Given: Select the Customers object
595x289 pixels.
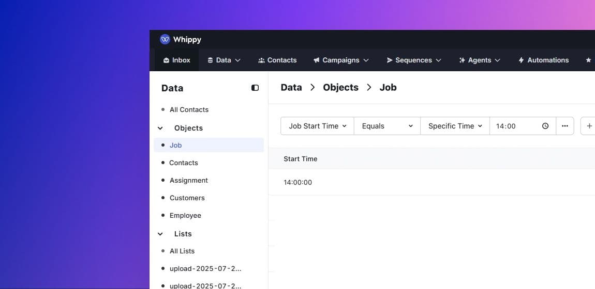Looking at the screenshot, I should click(x=187, y=198).
